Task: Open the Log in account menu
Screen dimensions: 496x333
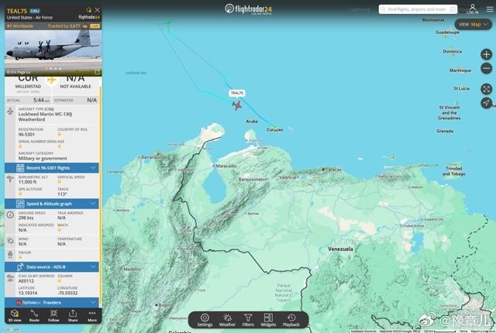Action: pyautogui.click(x=472, y=9)
